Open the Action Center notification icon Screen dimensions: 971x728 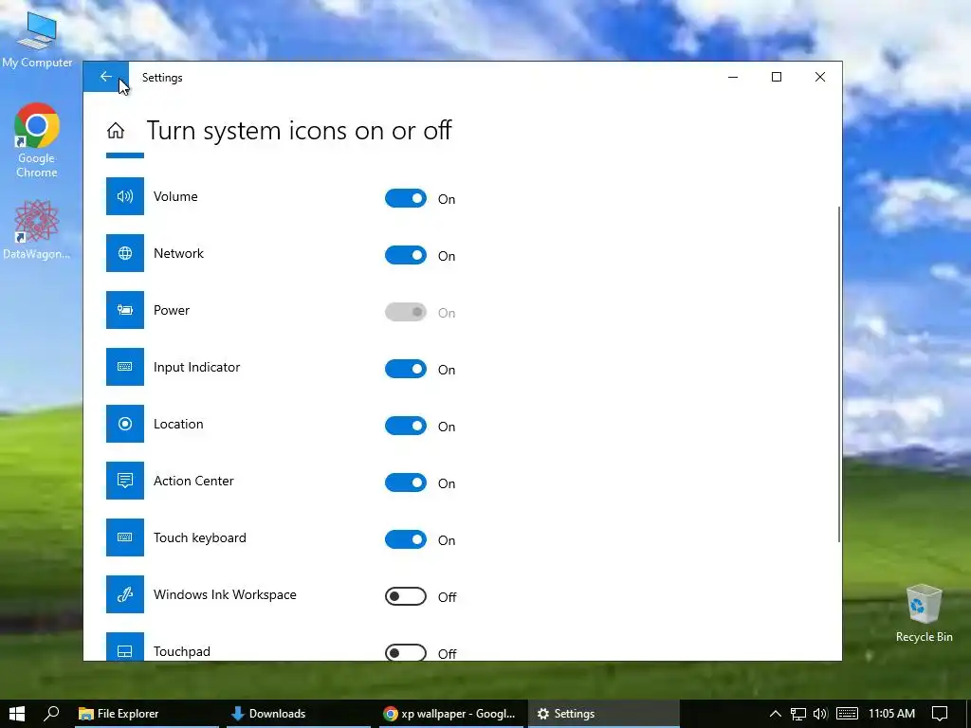point(940,714)
